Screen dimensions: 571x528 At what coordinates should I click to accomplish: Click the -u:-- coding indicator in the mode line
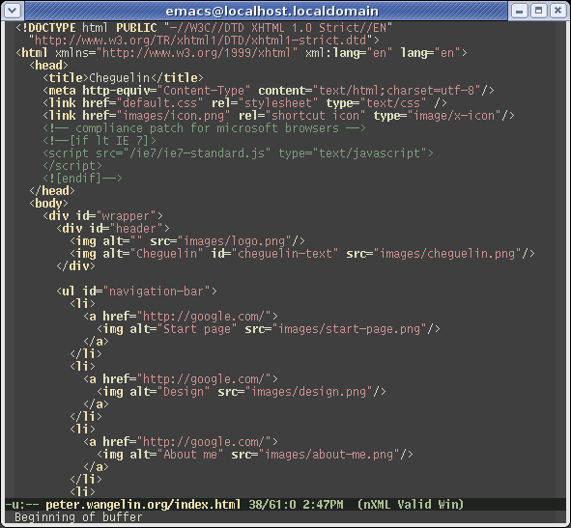click(22, 504)
